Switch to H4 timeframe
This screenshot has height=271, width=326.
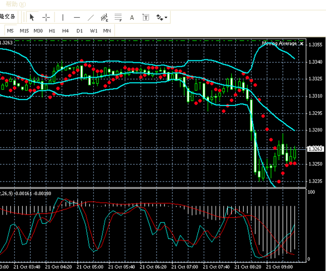tap(65, 31)
